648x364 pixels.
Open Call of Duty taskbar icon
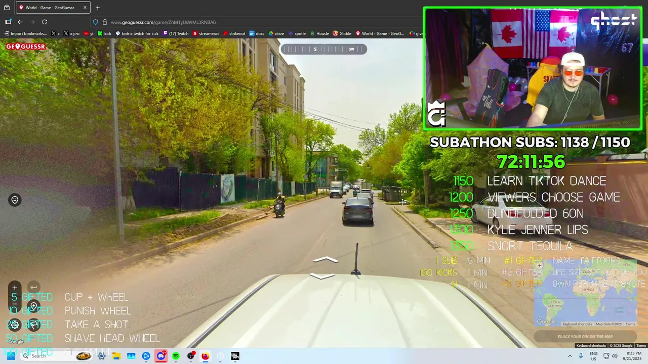point(235,356)
